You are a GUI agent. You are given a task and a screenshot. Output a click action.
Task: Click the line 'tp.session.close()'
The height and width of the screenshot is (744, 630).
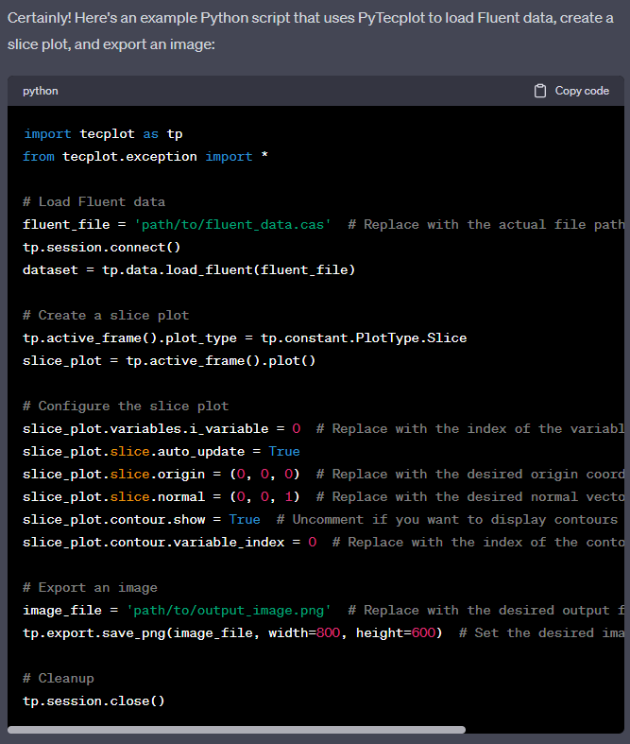[94, 701]
